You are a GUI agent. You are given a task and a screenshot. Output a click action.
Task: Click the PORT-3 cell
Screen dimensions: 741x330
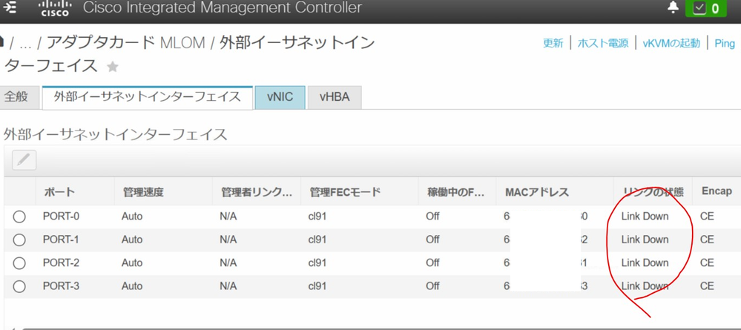click(x=61, y=286)
